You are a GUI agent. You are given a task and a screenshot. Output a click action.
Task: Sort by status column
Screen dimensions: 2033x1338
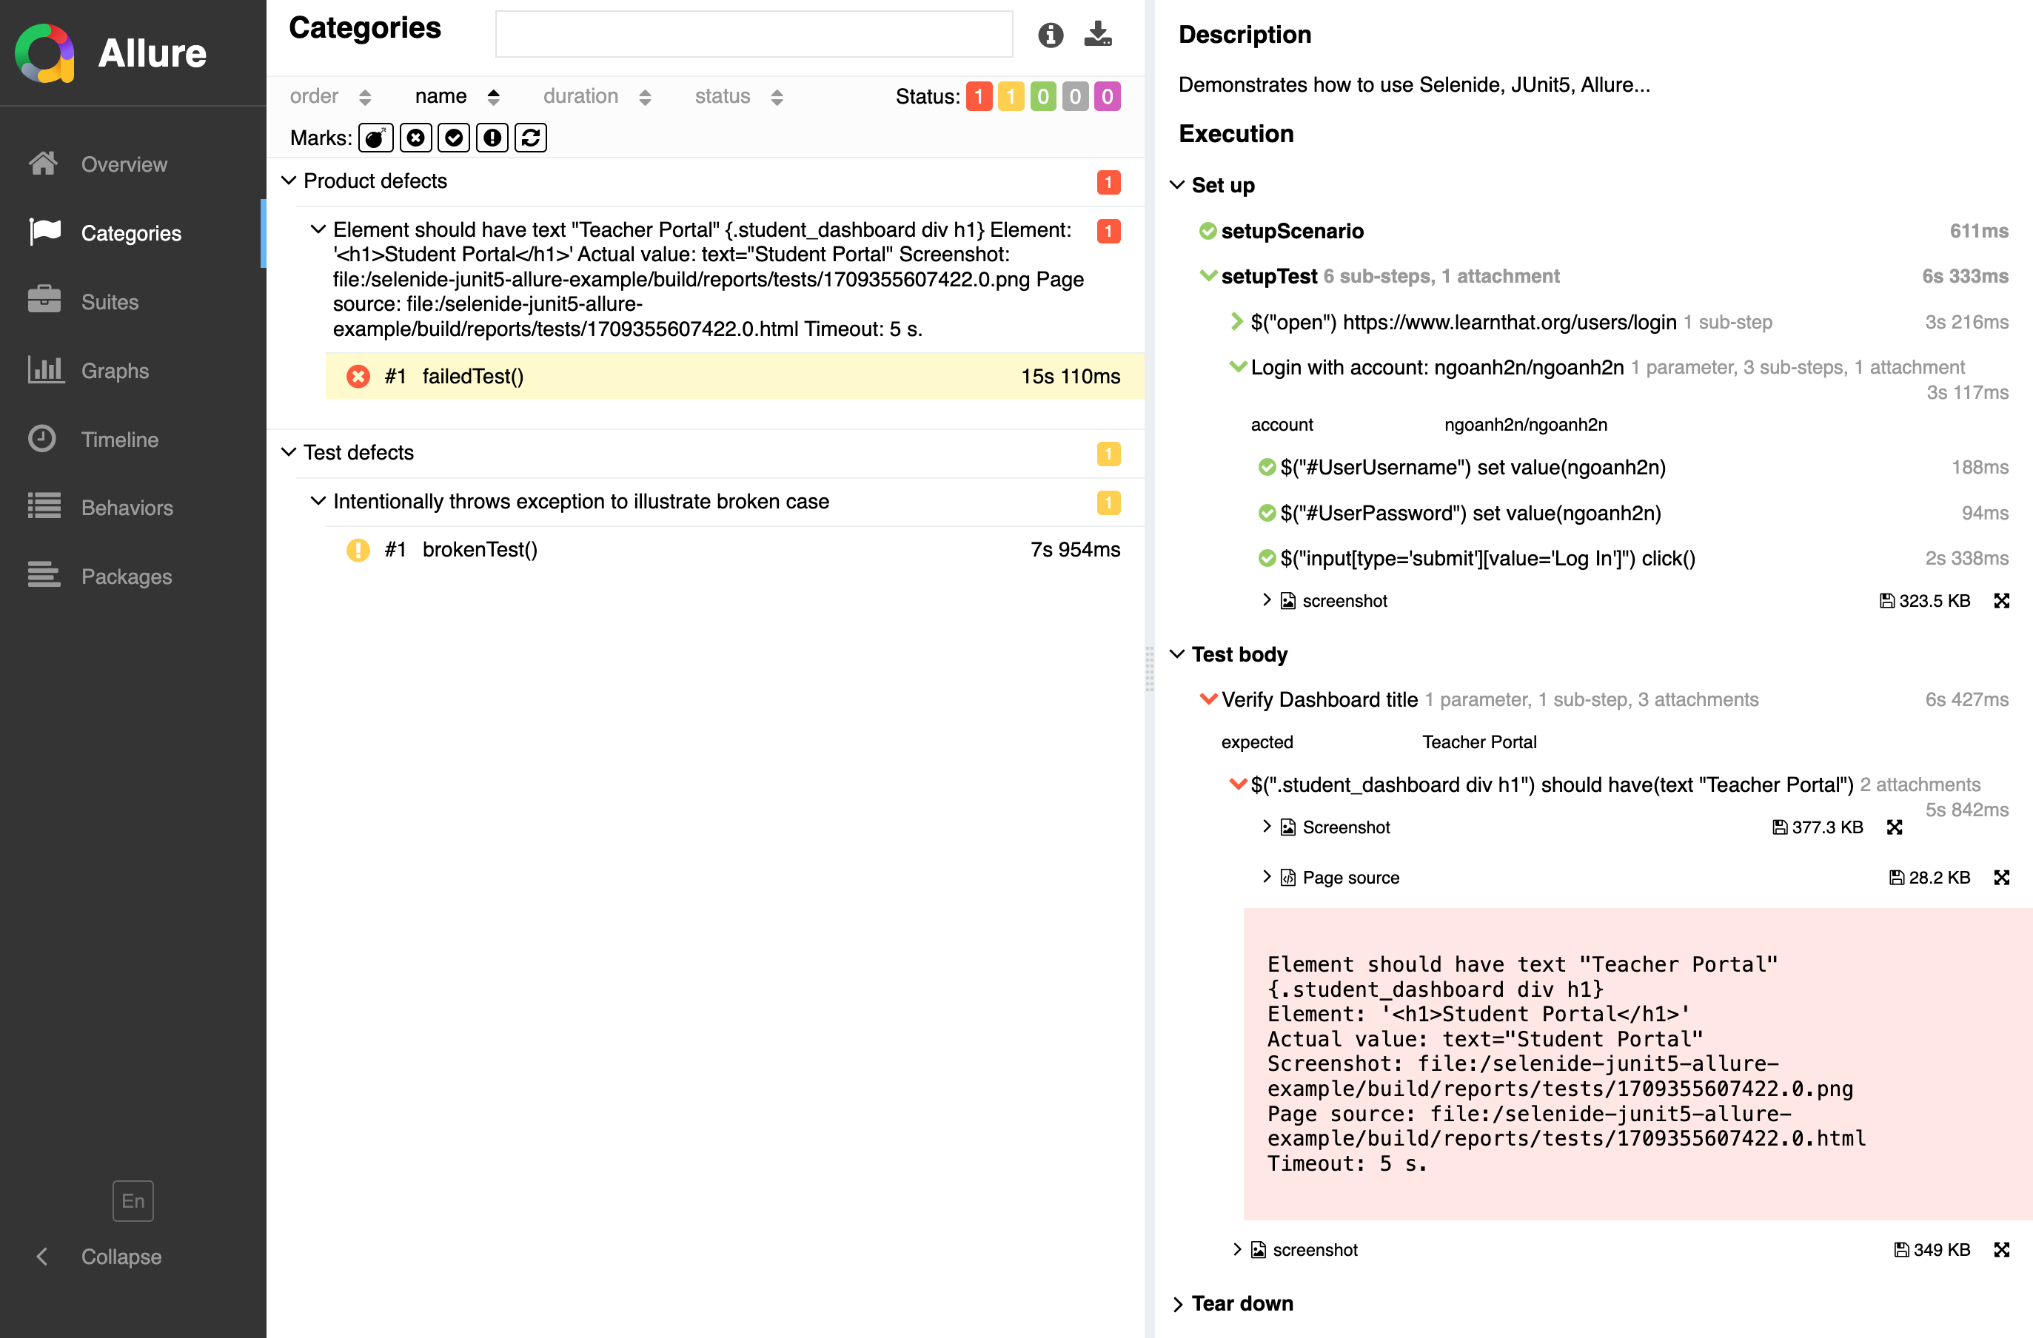(x=739, y=96)
